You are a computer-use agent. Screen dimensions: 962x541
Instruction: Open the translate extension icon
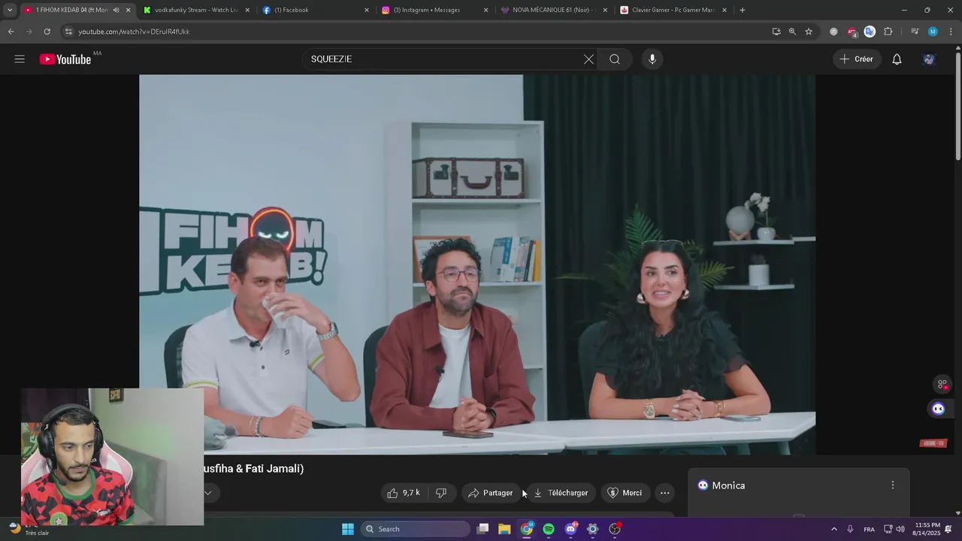click(870, 32)
